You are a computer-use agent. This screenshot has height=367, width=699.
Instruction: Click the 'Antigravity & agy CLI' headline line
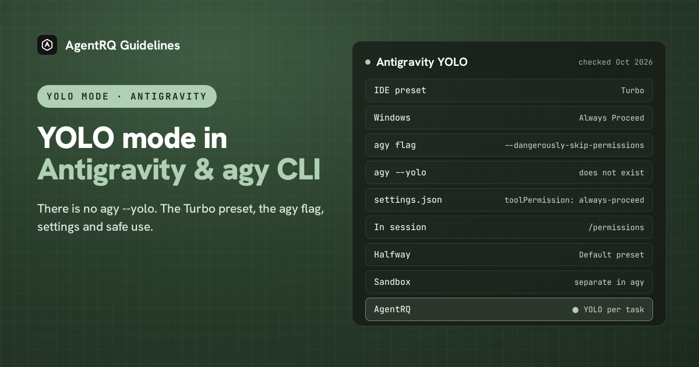click(x=179, y=170)
